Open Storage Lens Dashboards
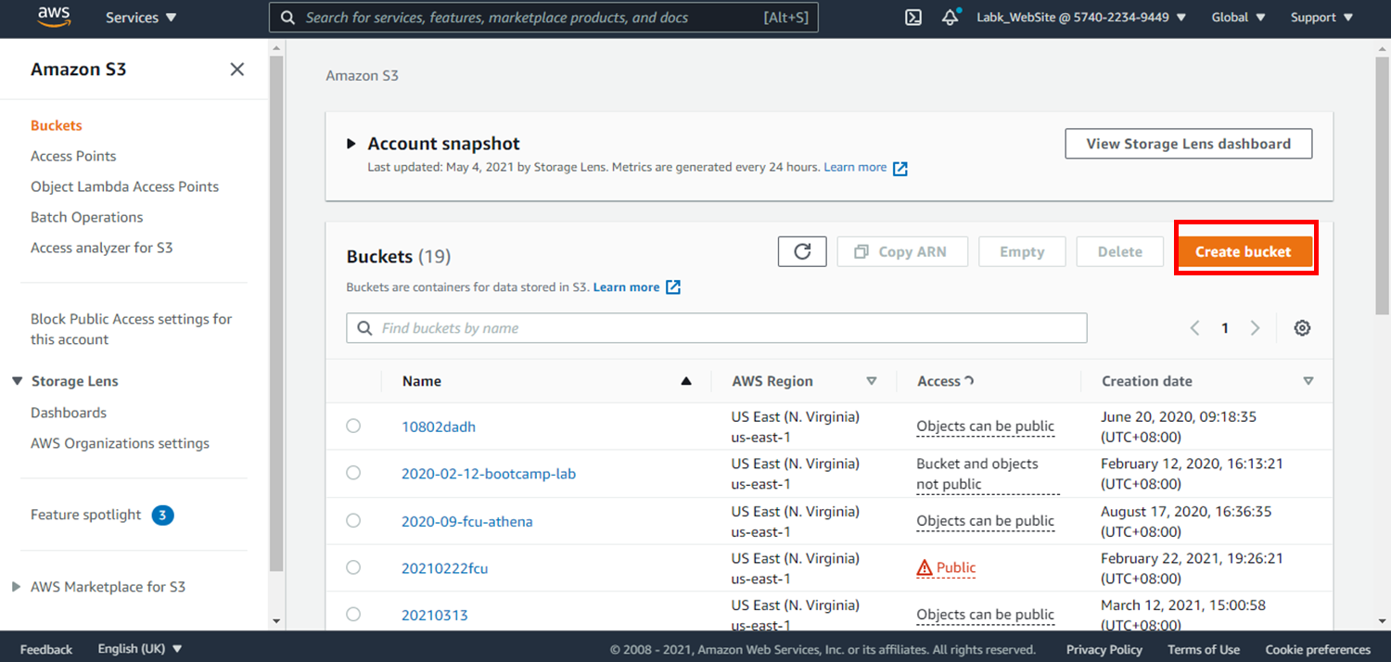The width and height of the screenshot is (1391, 662). 69,413
